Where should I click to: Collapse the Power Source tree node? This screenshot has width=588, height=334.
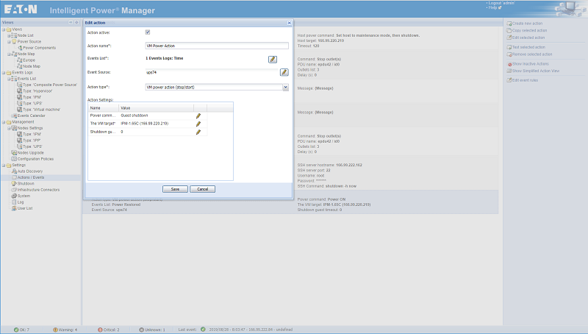(9, 42)
